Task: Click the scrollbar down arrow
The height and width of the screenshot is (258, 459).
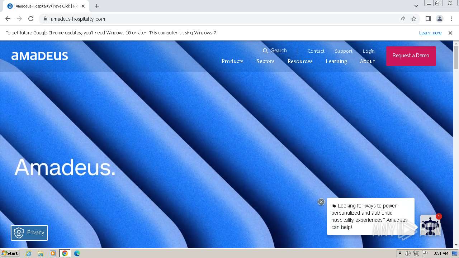Action: click(456, 245)
